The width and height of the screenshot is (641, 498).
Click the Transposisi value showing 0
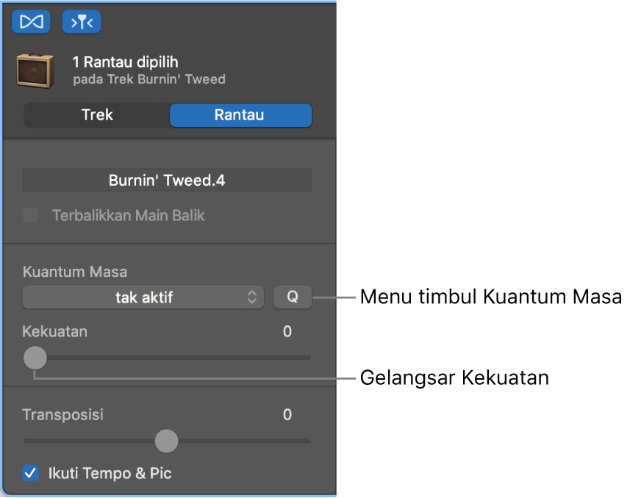287,414
